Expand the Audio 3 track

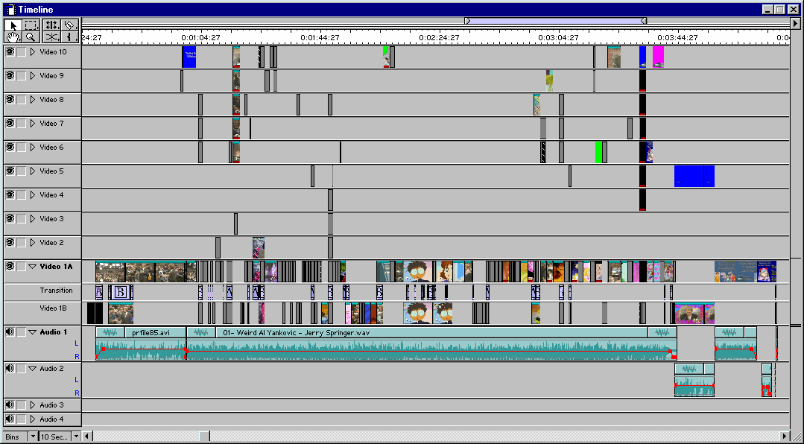[x=33, y=405]
